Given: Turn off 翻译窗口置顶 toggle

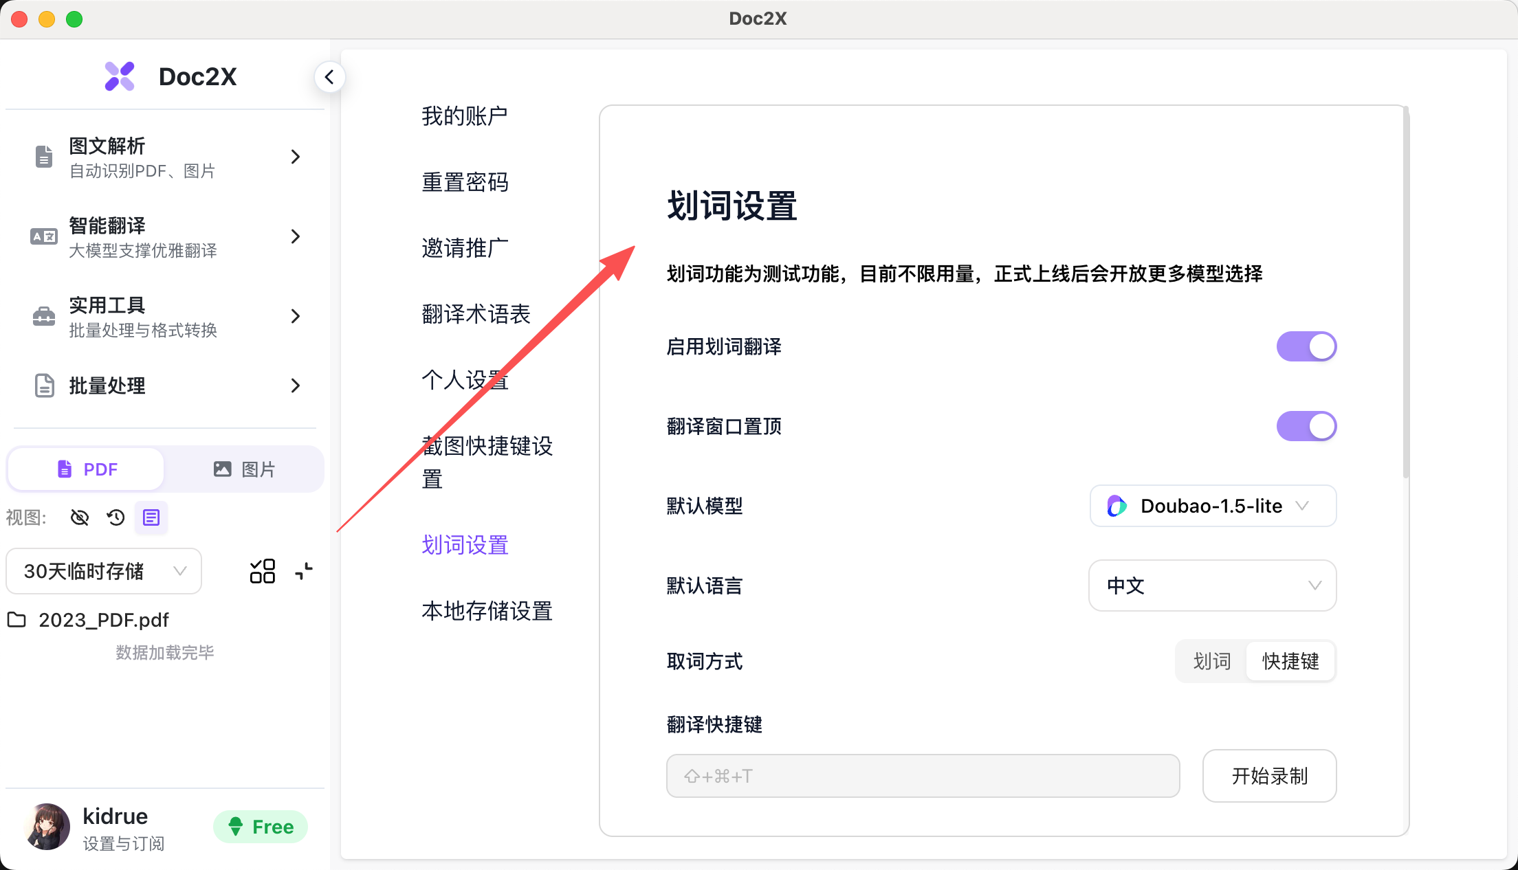Looking at the screenshot, I should pos(1306,426).
